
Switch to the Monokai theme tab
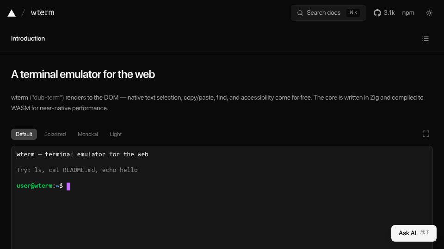pos(88,134)
